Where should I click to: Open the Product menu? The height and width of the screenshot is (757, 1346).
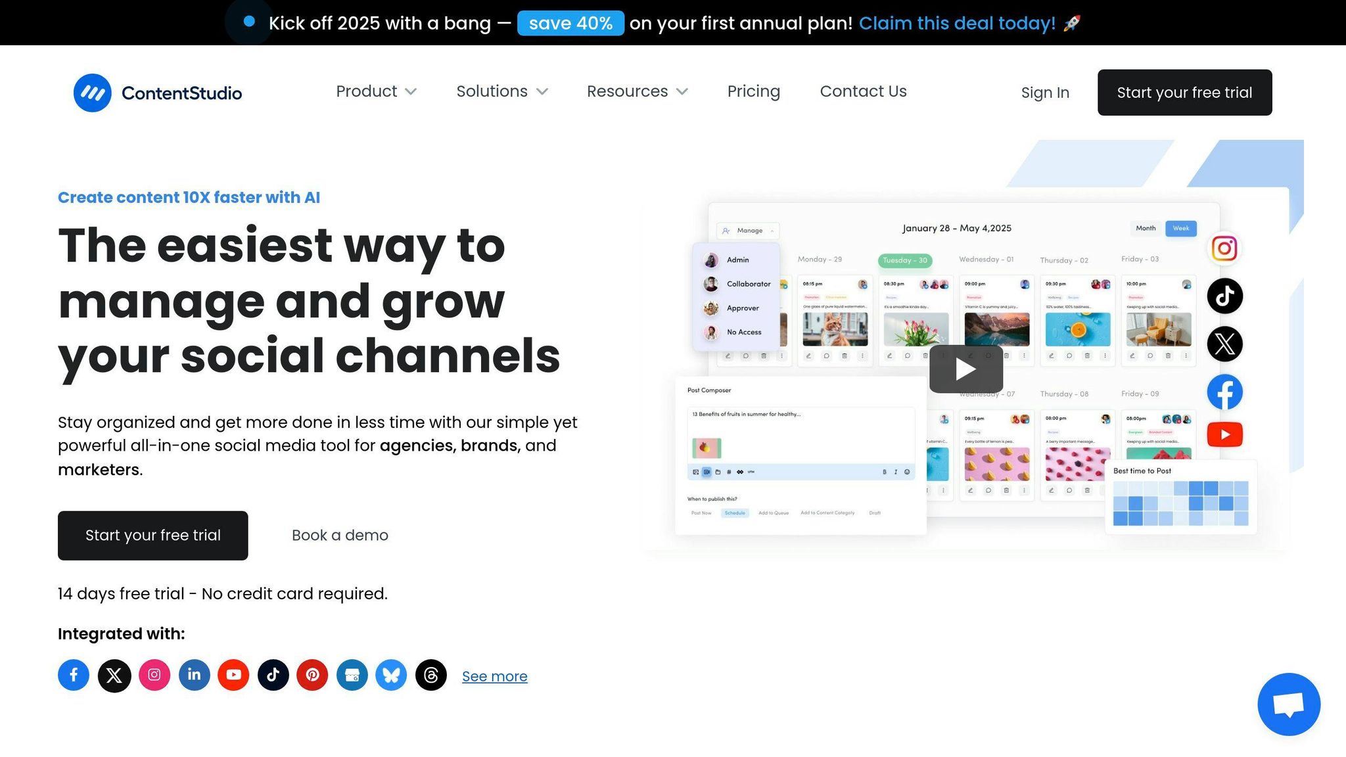[376, 91]
